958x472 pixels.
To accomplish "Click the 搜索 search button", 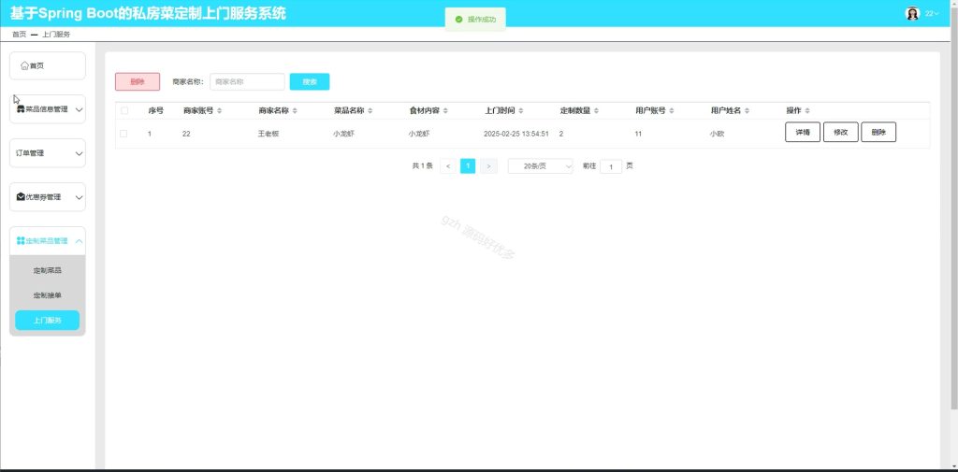I will (x=310, y=82).
